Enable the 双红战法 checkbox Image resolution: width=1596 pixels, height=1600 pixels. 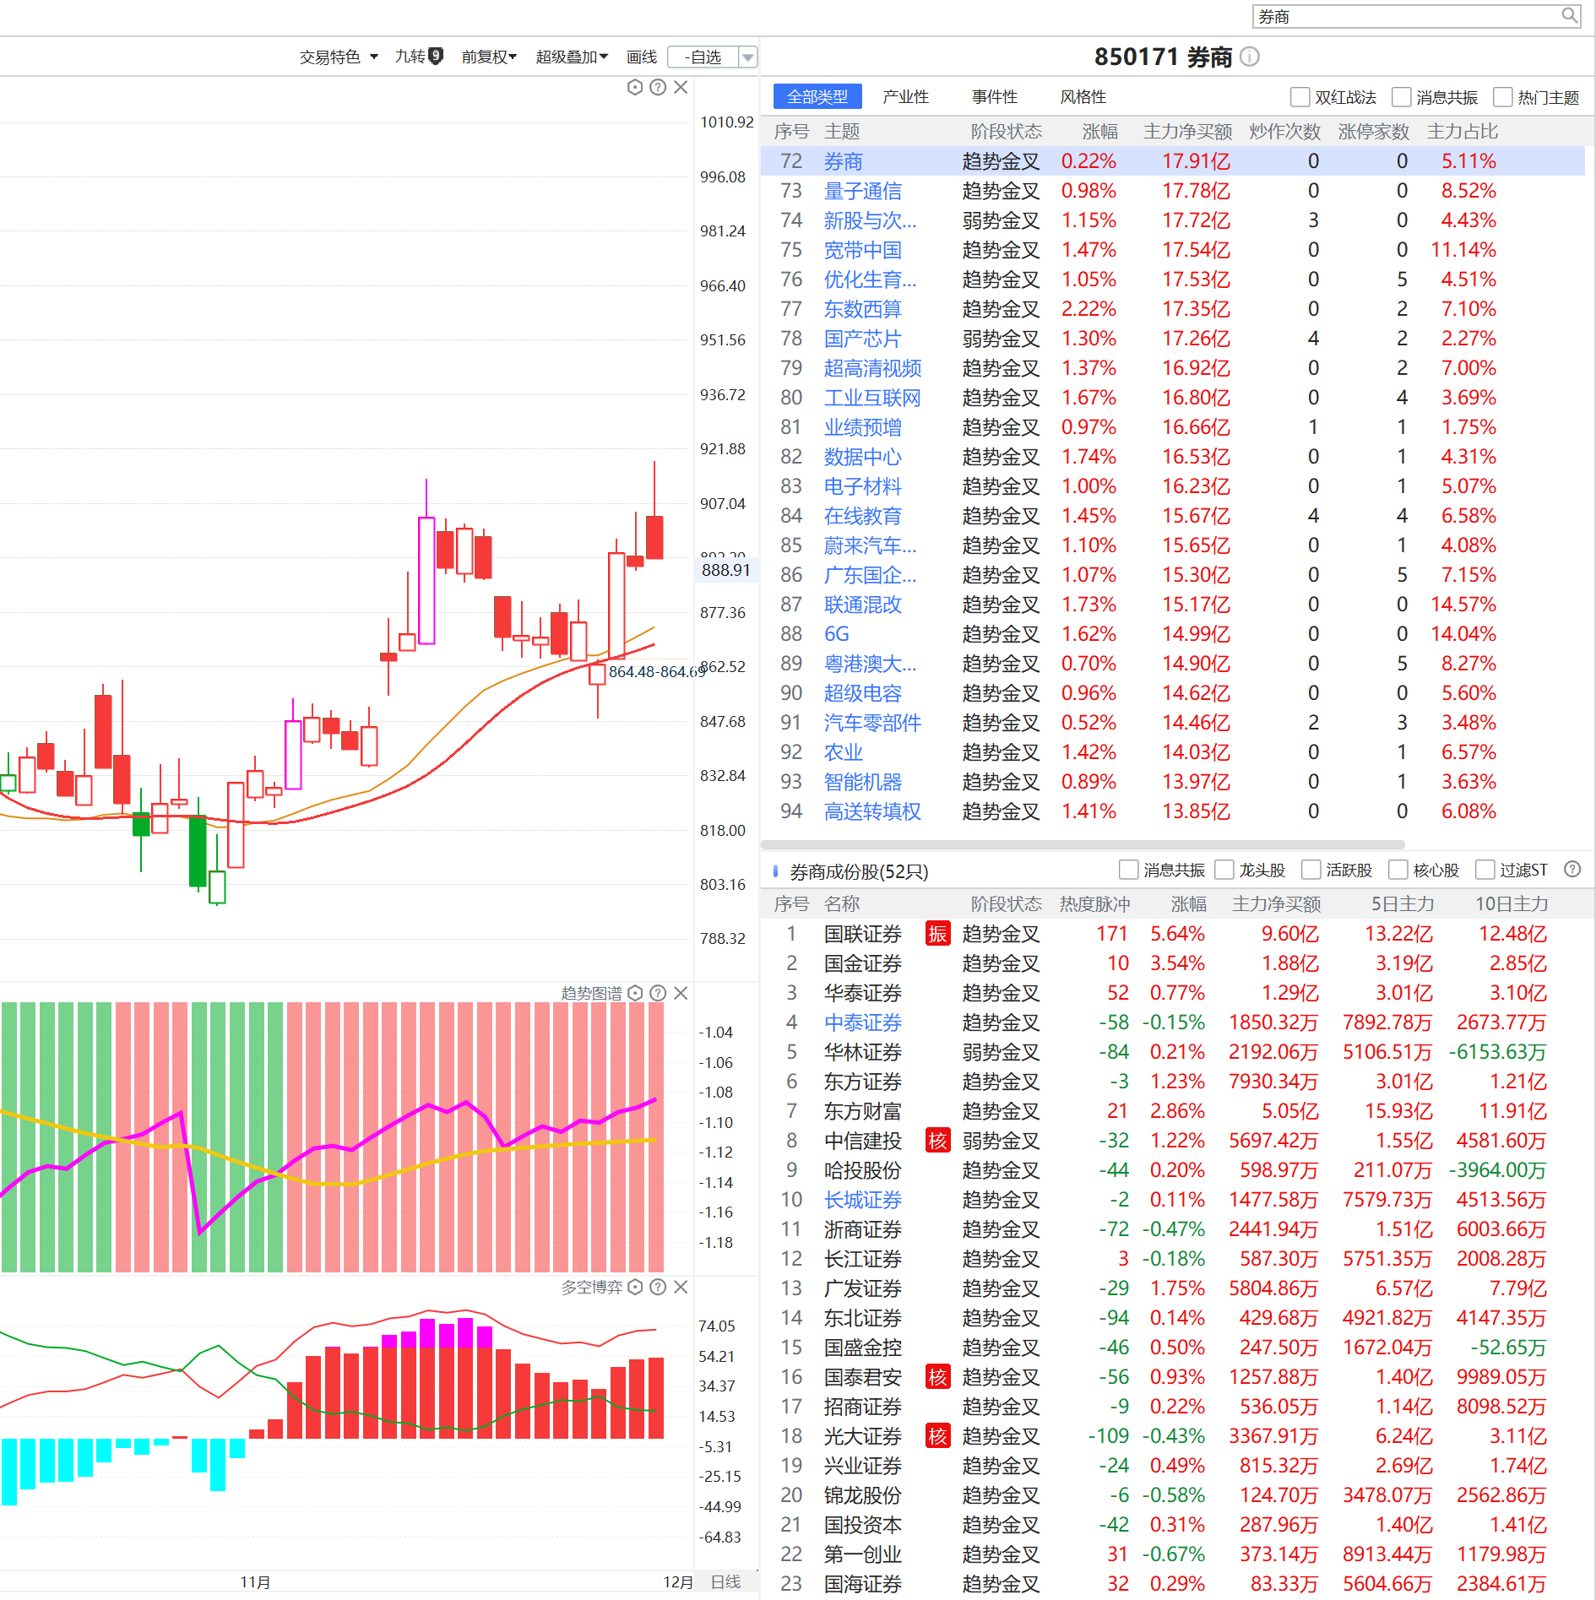[x=1300, y=97]
